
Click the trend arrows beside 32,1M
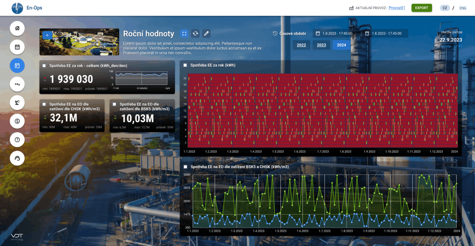pyautogui.click(x=45, y=117)
